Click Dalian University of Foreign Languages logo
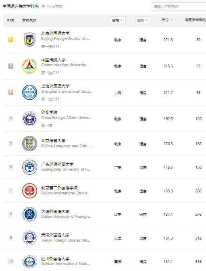Image resolution: width=206 pixels, height=271 pixels. point(29,214)
